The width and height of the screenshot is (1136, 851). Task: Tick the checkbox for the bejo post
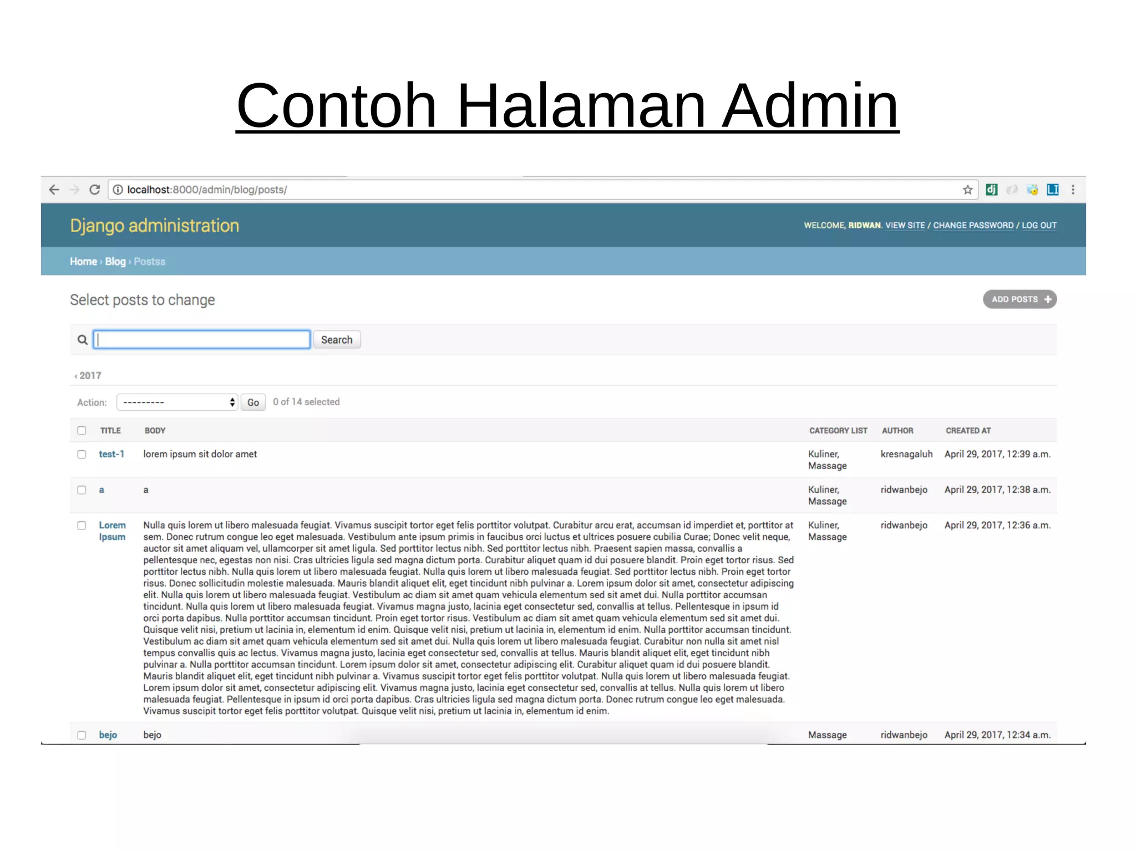pyautogui.click(x=82, y=735)
